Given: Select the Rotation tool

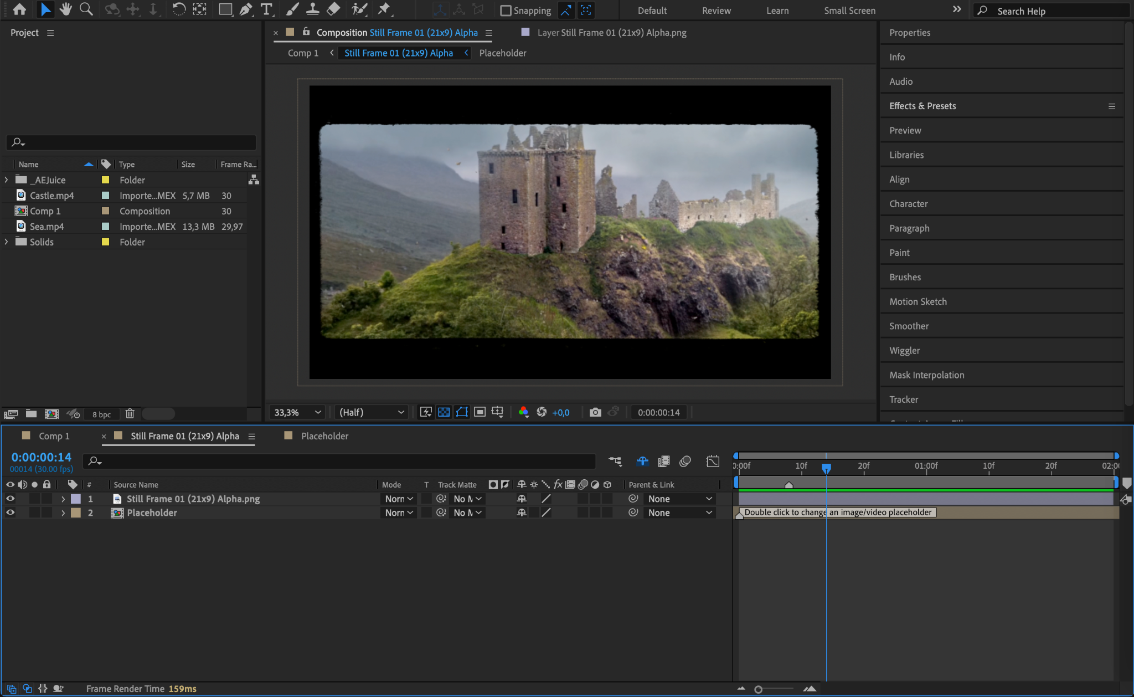Looking at the screenshot, I should point(178,9).
